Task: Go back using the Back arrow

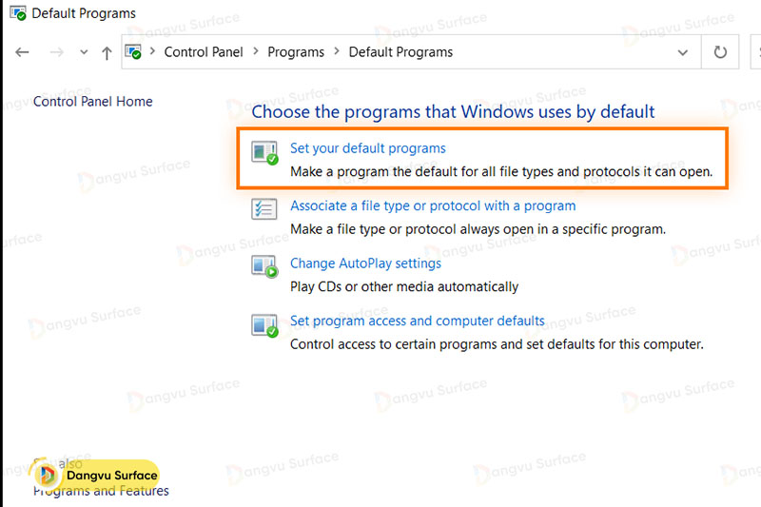Action: 23,52
